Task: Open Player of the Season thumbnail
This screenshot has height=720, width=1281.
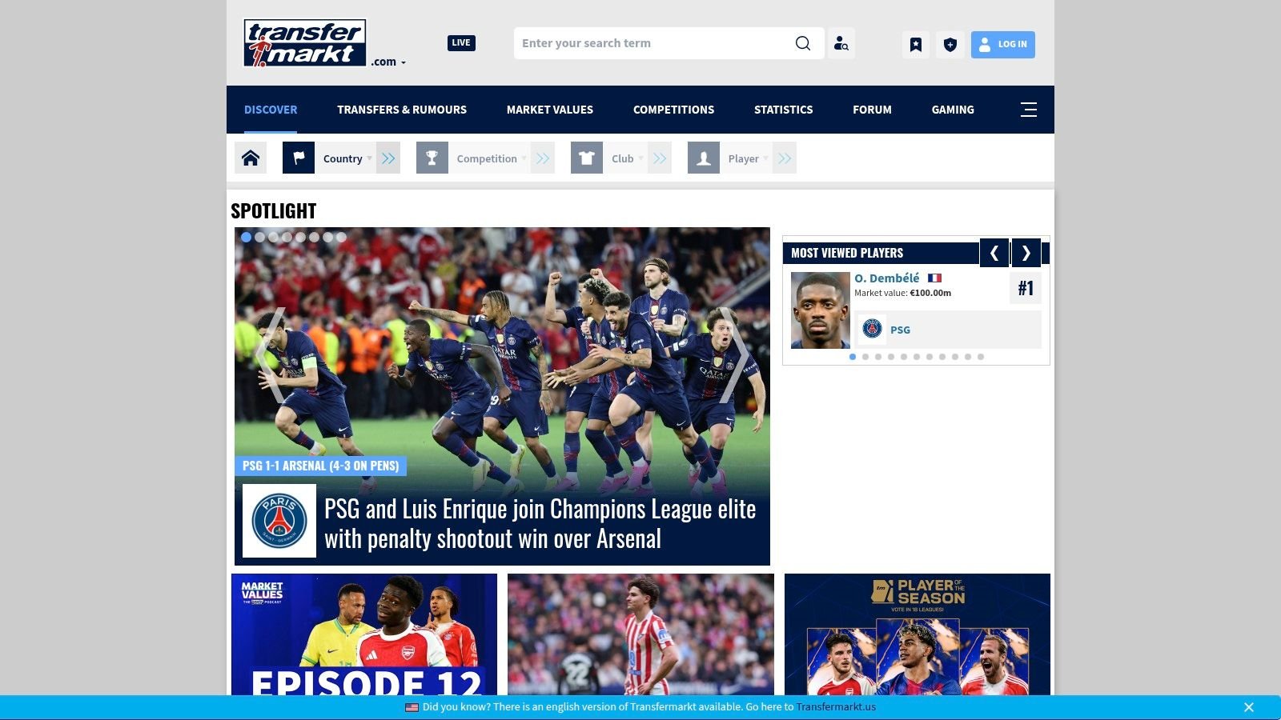Action: [918, 634]
